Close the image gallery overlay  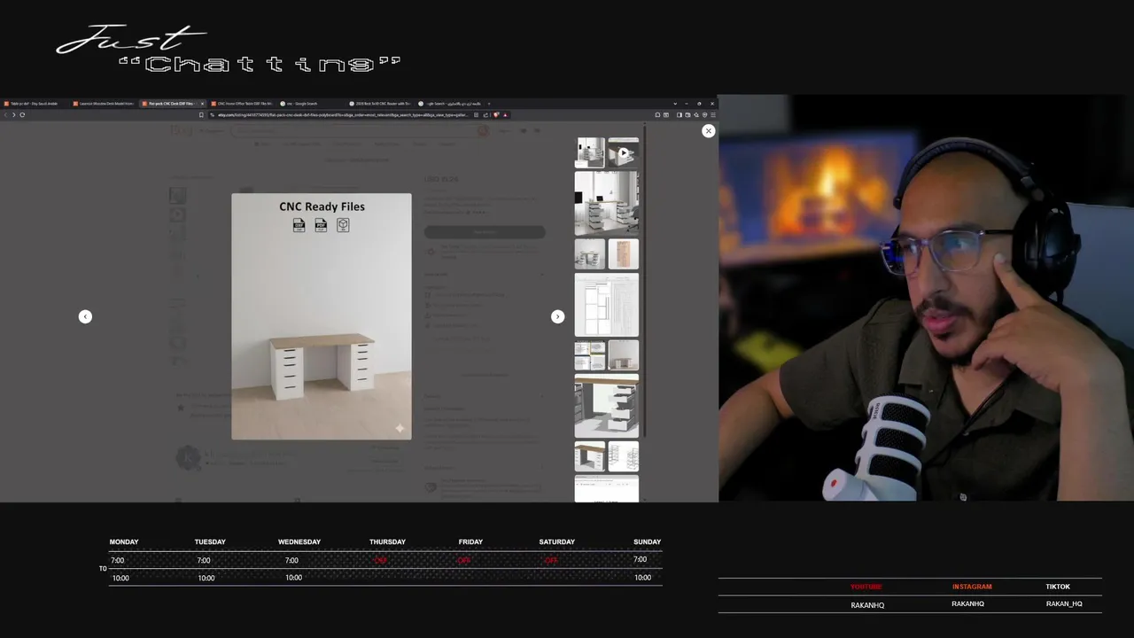click(708, 131)
